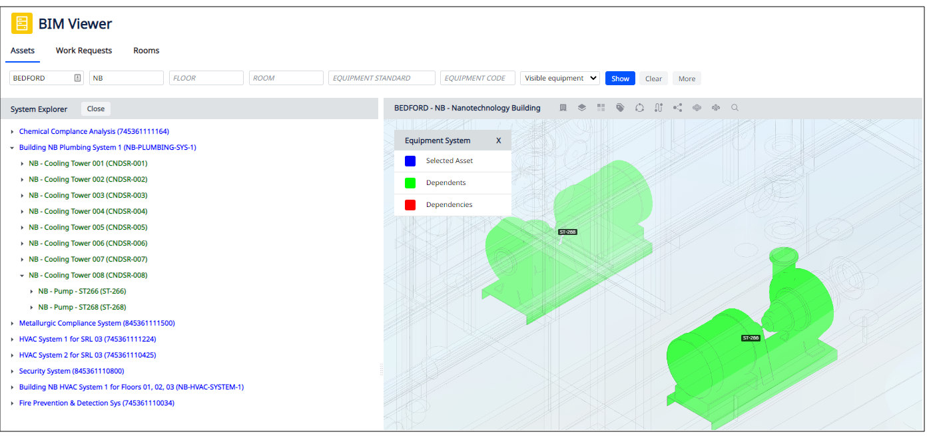Click the EQUIPMENT STANDARD input field
931x438 pixels.
pos(382,78)
